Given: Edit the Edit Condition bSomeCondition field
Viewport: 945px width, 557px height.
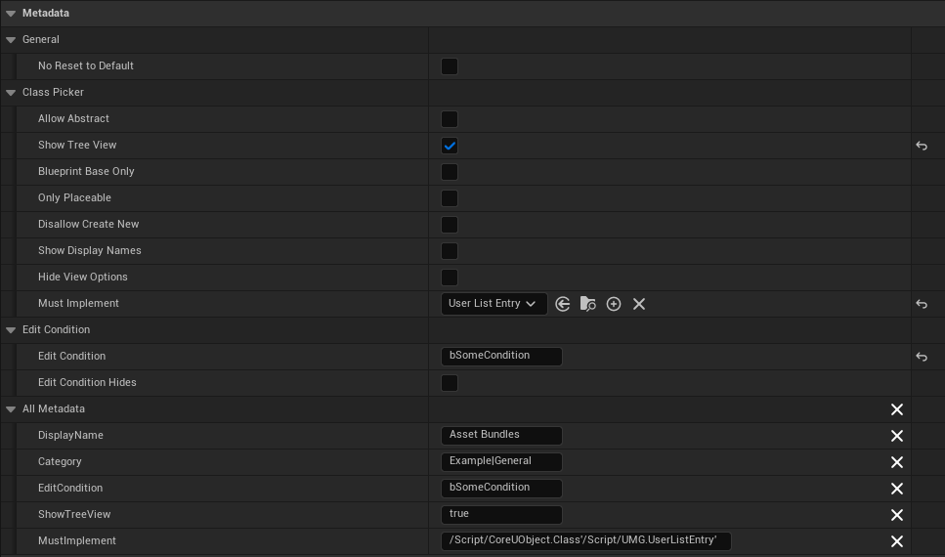Looking at the screenshot, I should [x=501, y=357].
